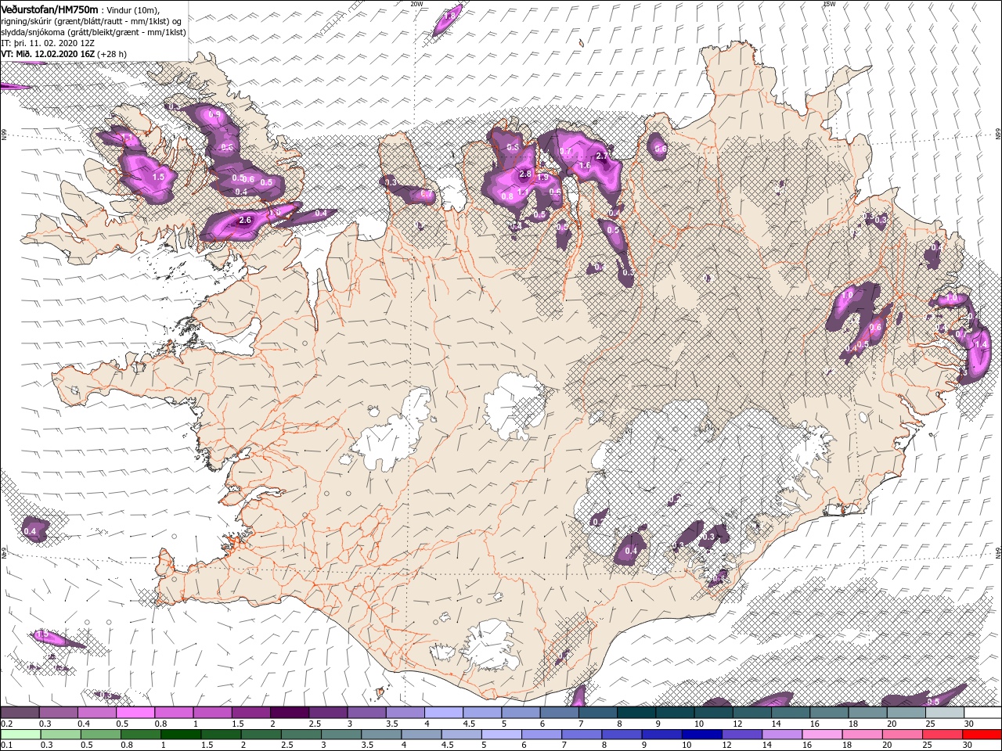Select the 'VT: Mið. 12.02.2020 16Z (+28 h)' line

pyautogui.click(x=64, y=54)
